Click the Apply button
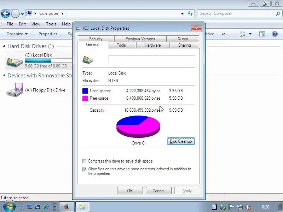The image size is (283, 212). pos(187,191)
